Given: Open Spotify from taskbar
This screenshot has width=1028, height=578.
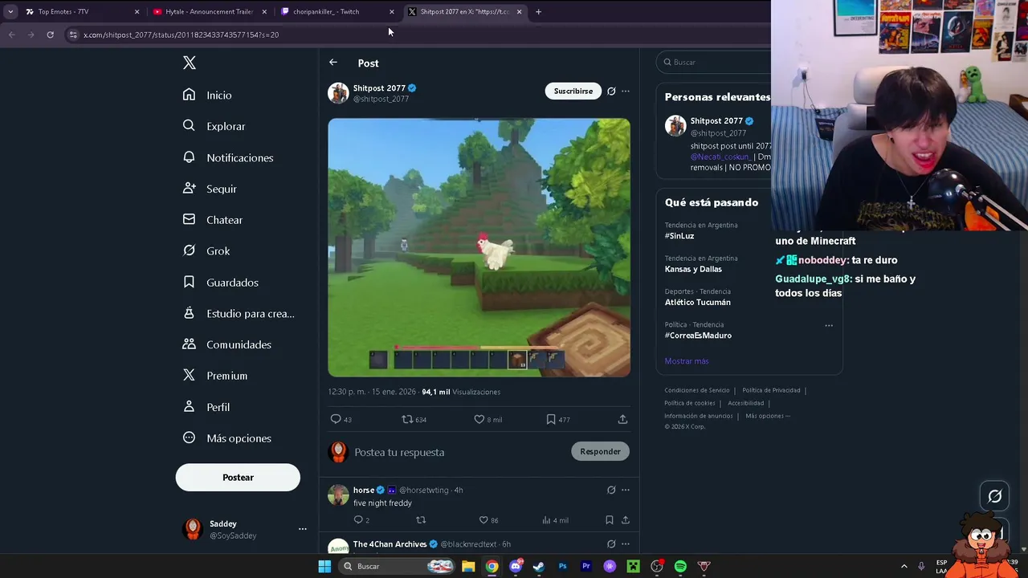Looking at the screenshot, I should [680, 566].
